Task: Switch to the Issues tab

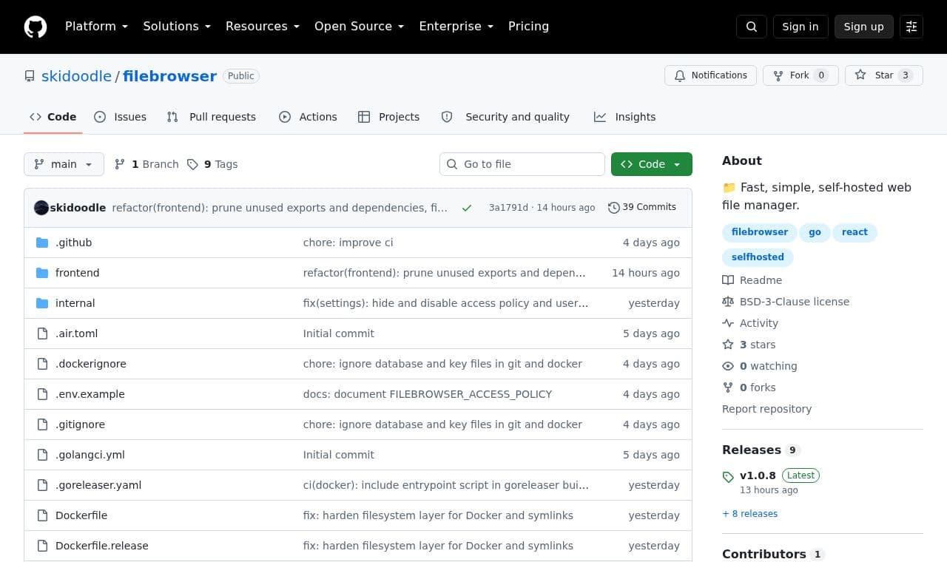Action: (x=121, y=117)
